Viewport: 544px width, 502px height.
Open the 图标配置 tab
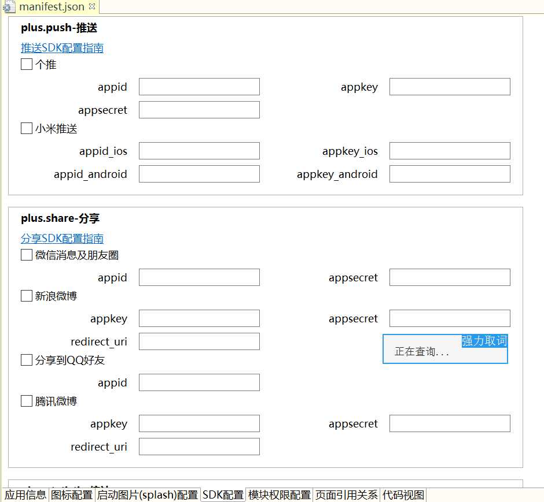pos(72,495)
